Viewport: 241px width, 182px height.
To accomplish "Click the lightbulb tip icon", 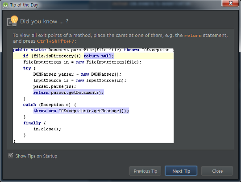I will click(x=12, y=21).
